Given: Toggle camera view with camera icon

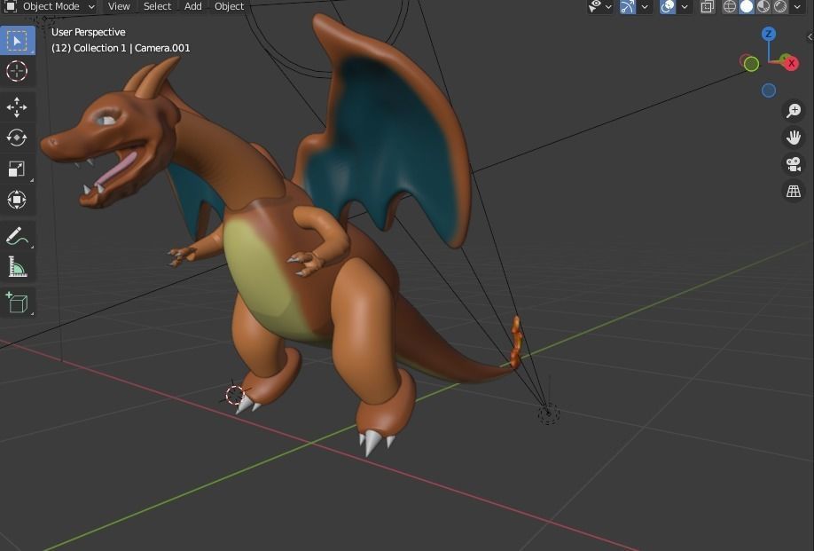Looking at the screenshot, I should pos(794,165).
